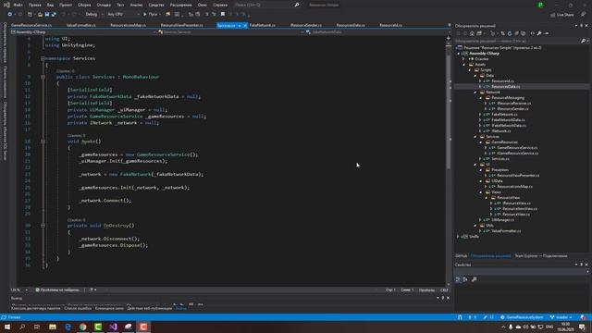Viewport: 592px width, 333px height.
Task: Collapse the Data folder in Solution Explorer
Action: pyautogui.click(x=475, y=76)
